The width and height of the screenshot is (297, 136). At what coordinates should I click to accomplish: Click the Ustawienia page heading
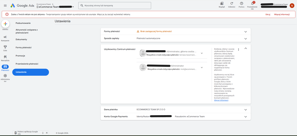tap(63, 21)
